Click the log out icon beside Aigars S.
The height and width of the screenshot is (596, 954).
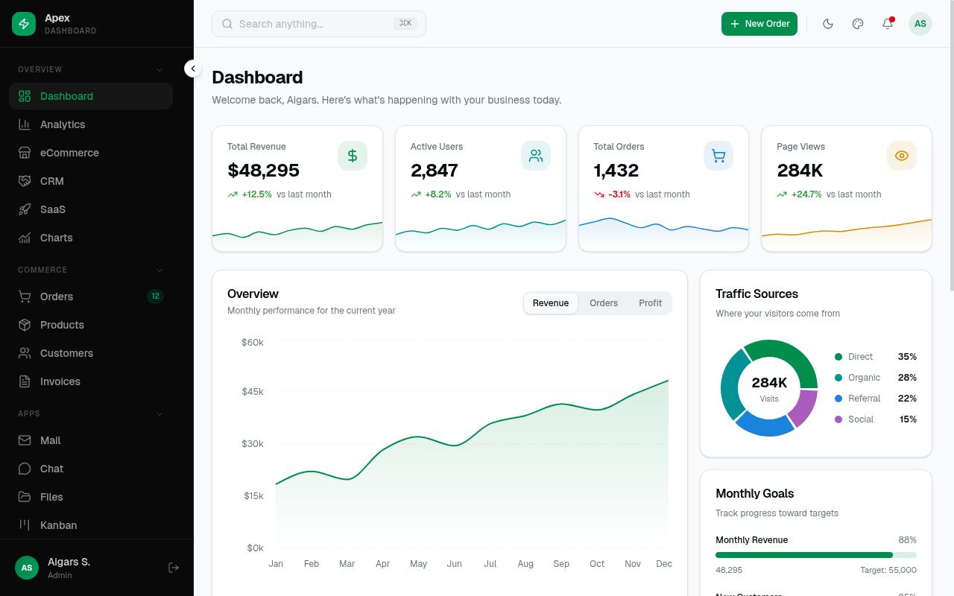point(174,568)
